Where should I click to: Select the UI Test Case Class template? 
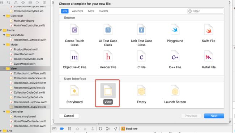pyautogui.click(x=108, y=35)
